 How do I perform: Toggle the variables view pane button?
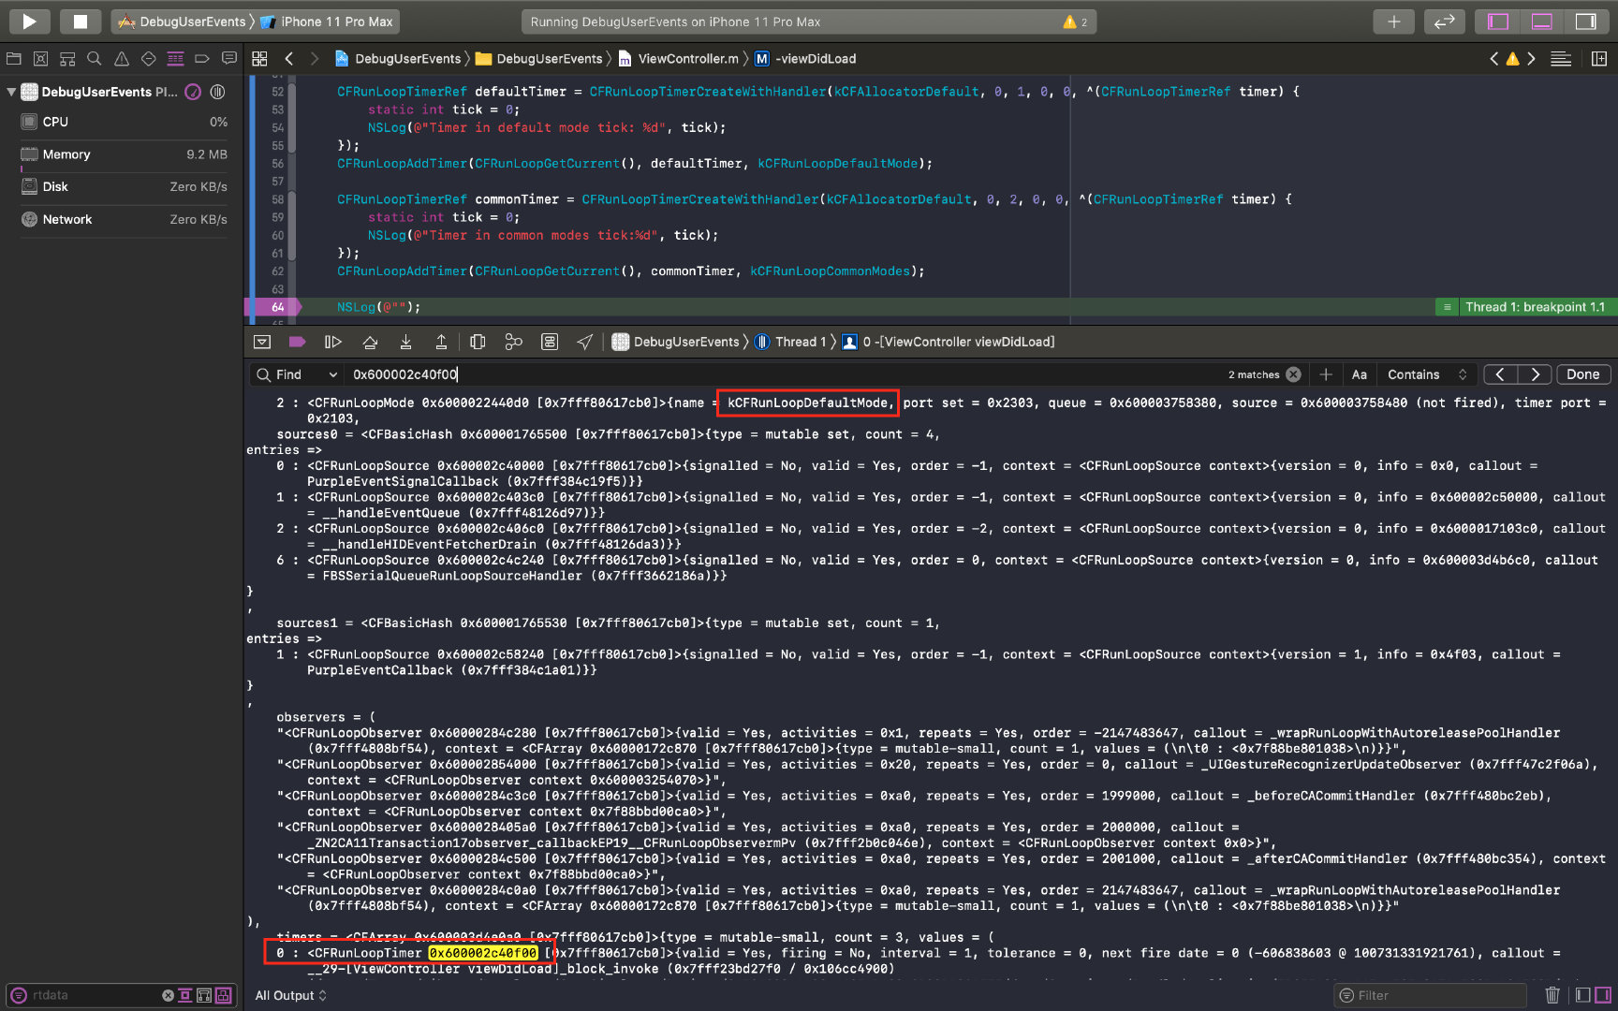pos(1583,995)
